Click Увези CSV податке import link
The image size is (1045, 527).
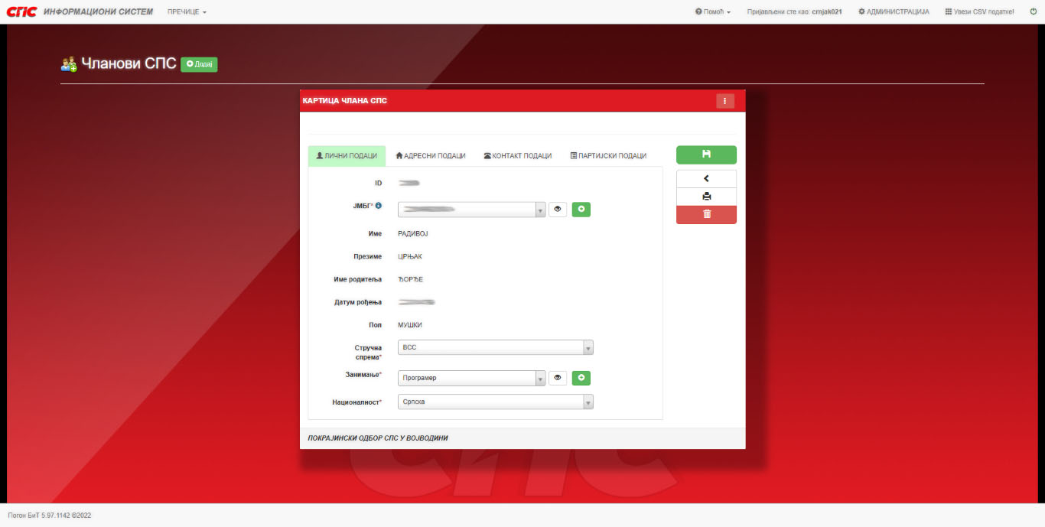click(980, 12)
